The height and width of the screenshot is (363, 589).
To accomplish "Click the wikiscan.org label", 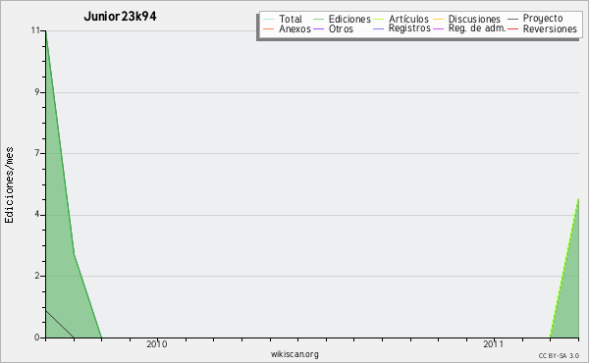I will tap(294, 354).
